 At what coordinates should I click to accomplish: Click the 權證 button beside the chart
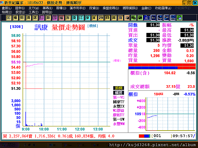click(118, 93)
